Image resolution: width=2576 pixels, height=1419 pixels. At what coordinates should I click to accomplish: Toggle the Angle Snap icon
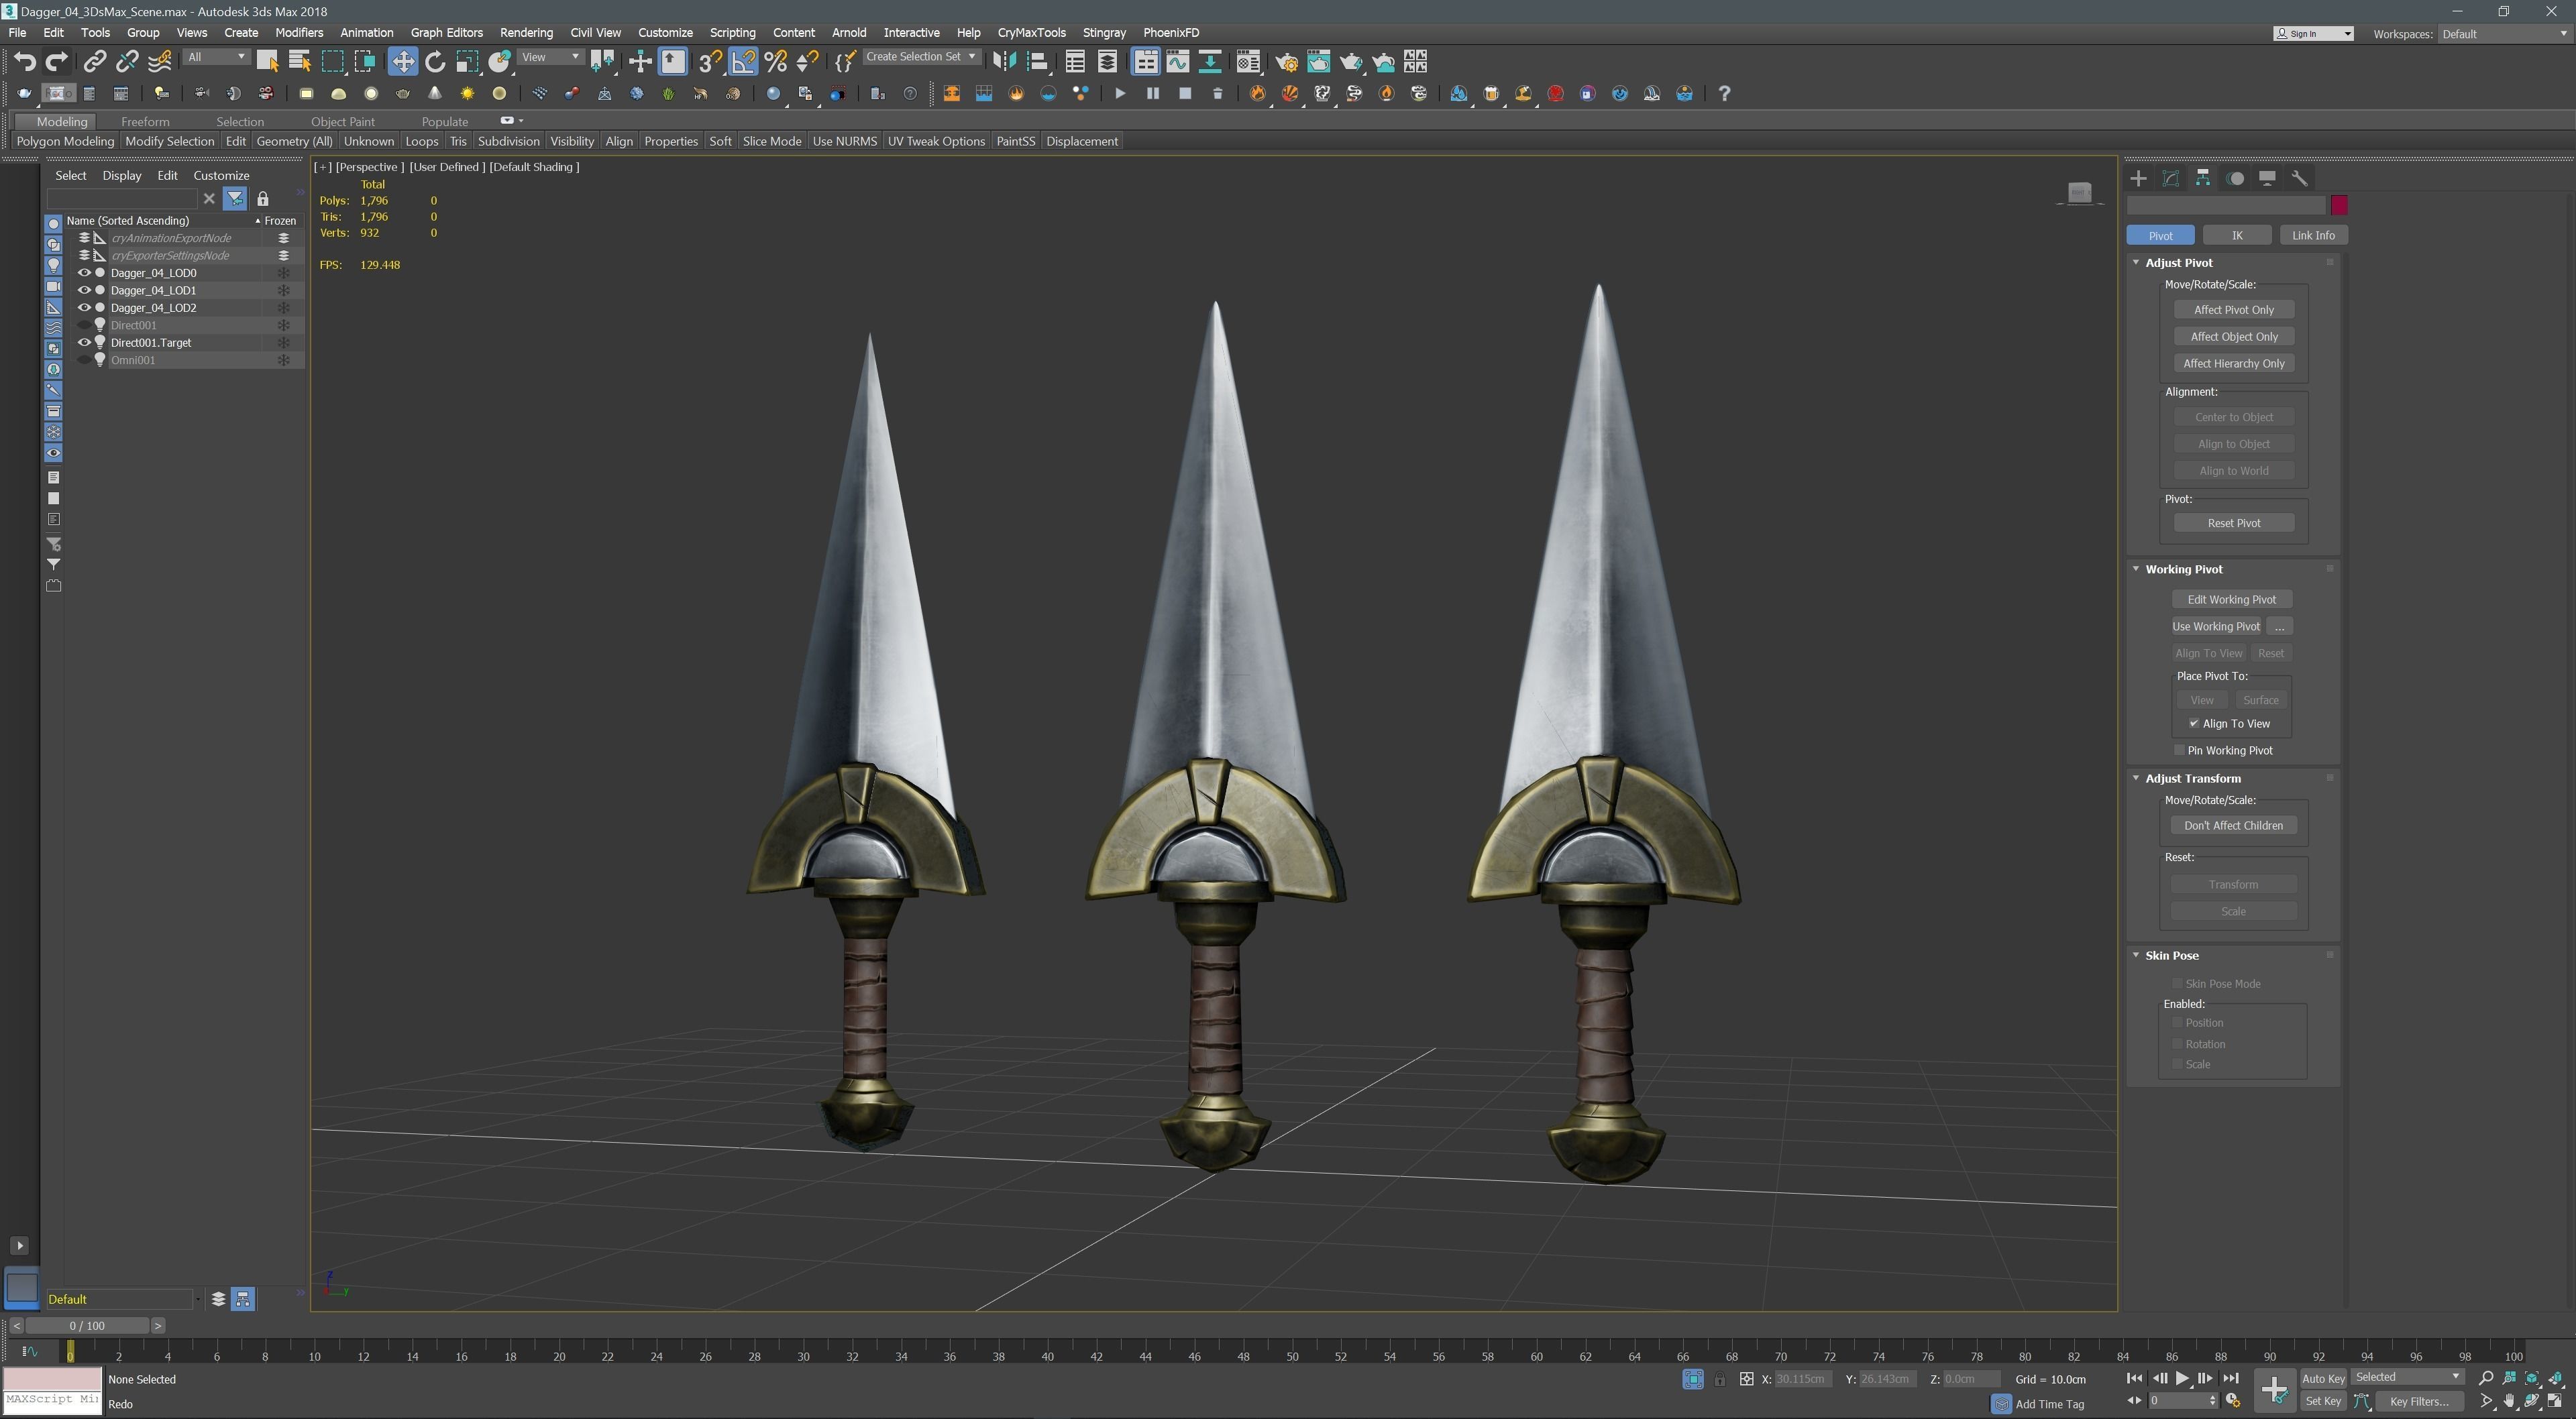click(743, 62)
